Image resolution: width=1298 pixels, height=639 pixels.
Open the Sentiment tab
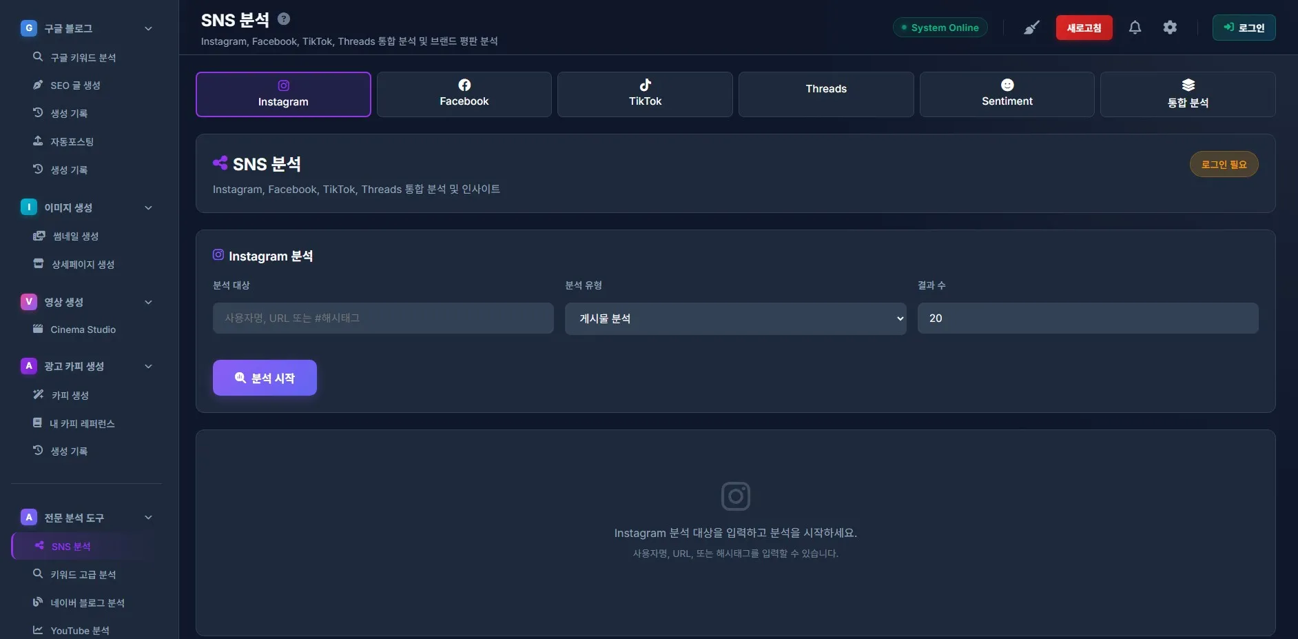point(1007,94)
